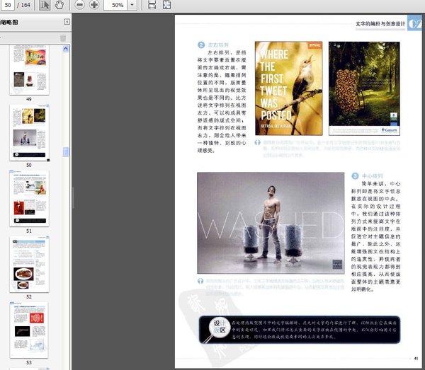
Task: Click the '设计误区' magnifier badge
Action: coord(220,327)
